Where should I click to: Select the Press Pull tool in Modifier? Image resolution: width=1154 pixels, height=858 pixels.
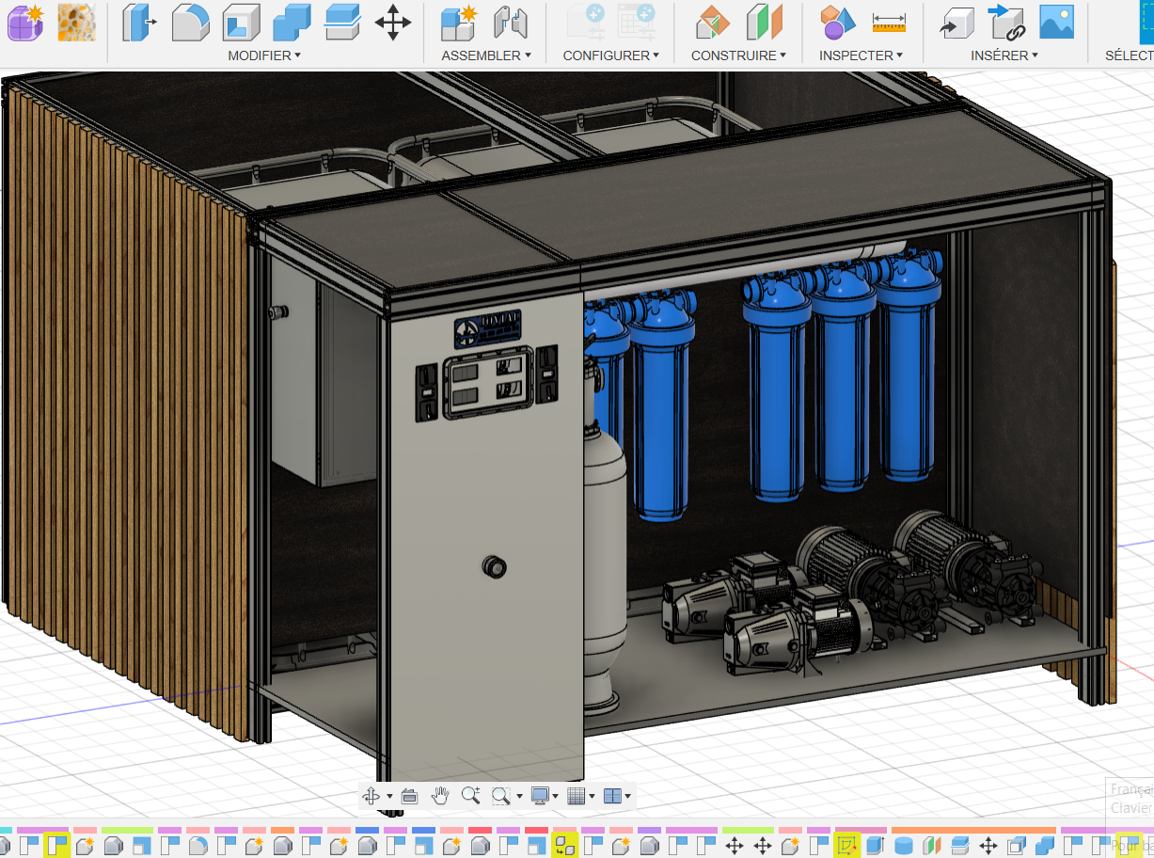tap(139, 22)
